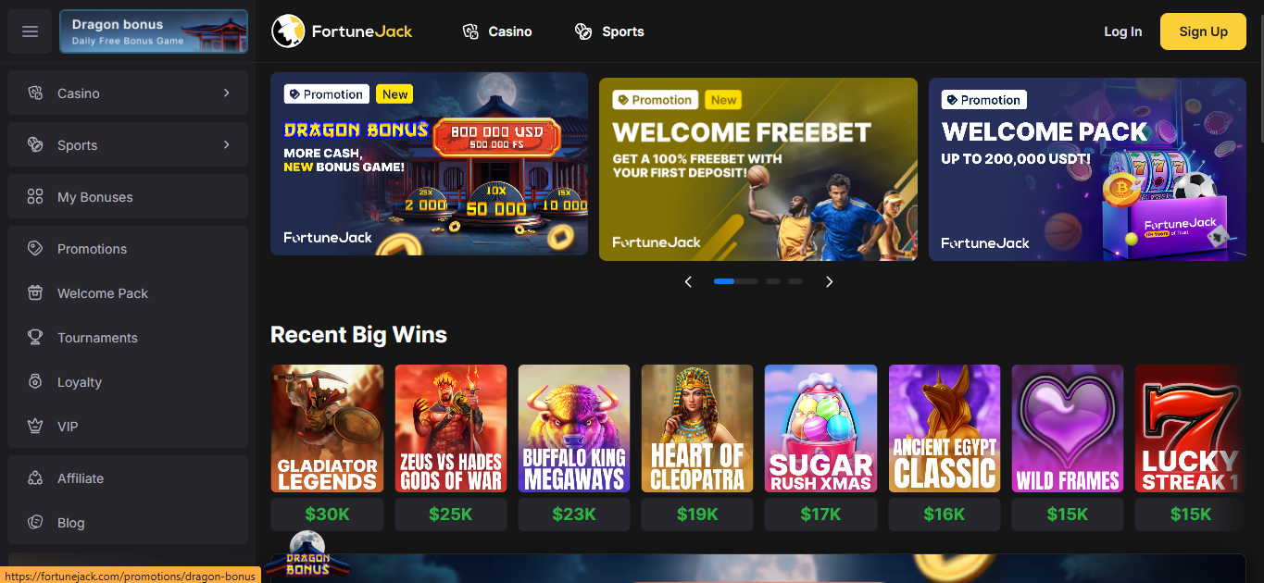Go to next promotion carousel arrow

pos(829,281)
